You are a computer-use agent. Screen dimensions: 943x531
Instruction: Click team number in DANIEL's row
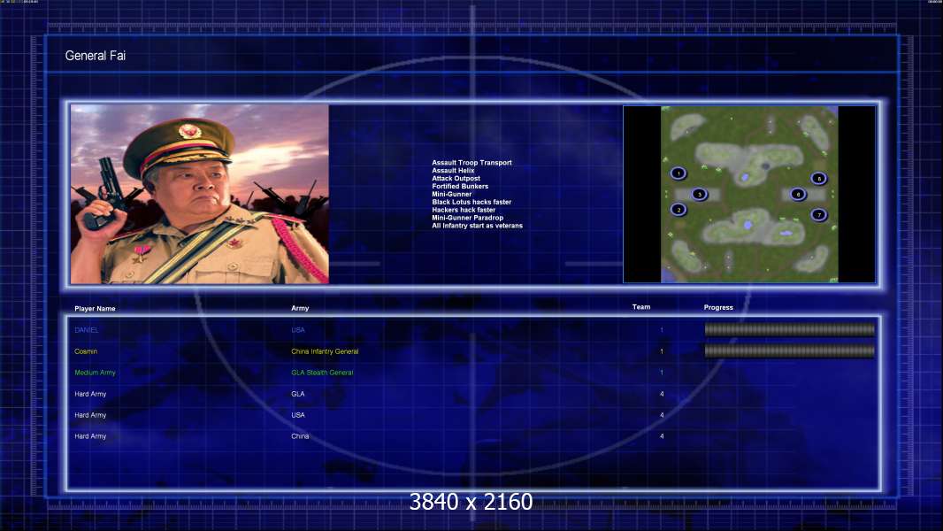662,330
